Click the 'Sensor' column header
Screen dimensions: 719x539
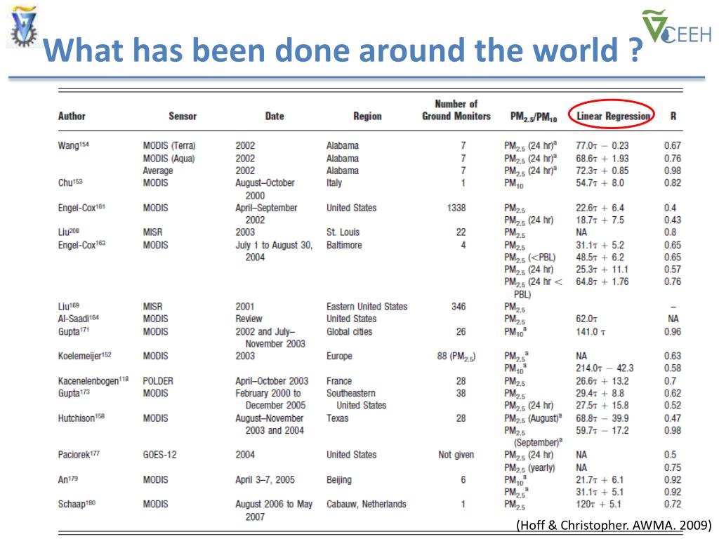pyautogui.click(x=183, y=116)
